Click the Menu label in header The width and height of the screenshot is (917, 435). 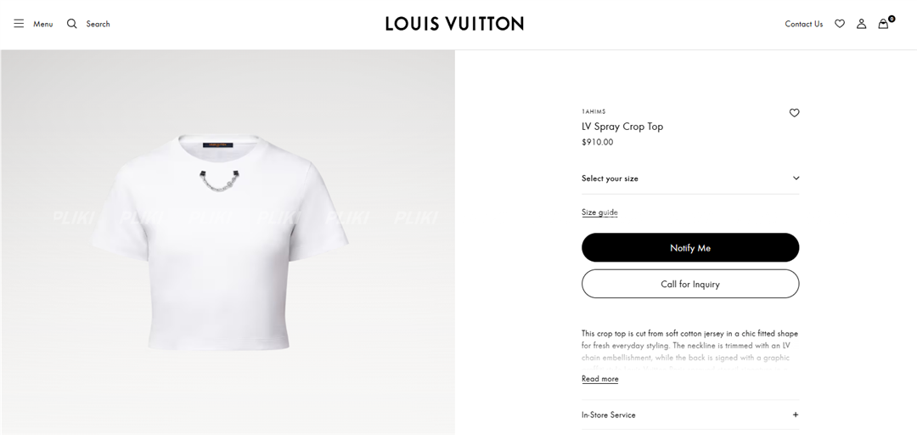tap(42, 24)
